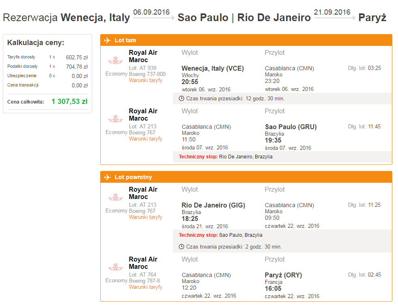Click the airplane icon beside Lot tam
398x305 pixels.
(108, 40)
